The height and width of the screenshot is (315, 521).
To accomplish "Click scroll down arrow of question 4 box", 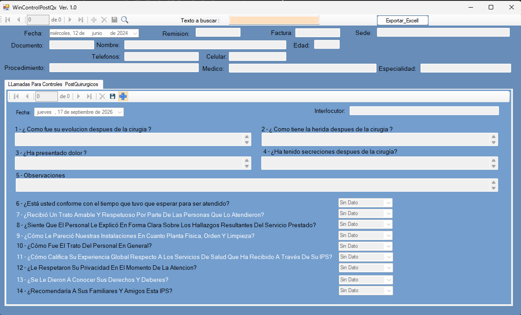I will coord(494,166).
